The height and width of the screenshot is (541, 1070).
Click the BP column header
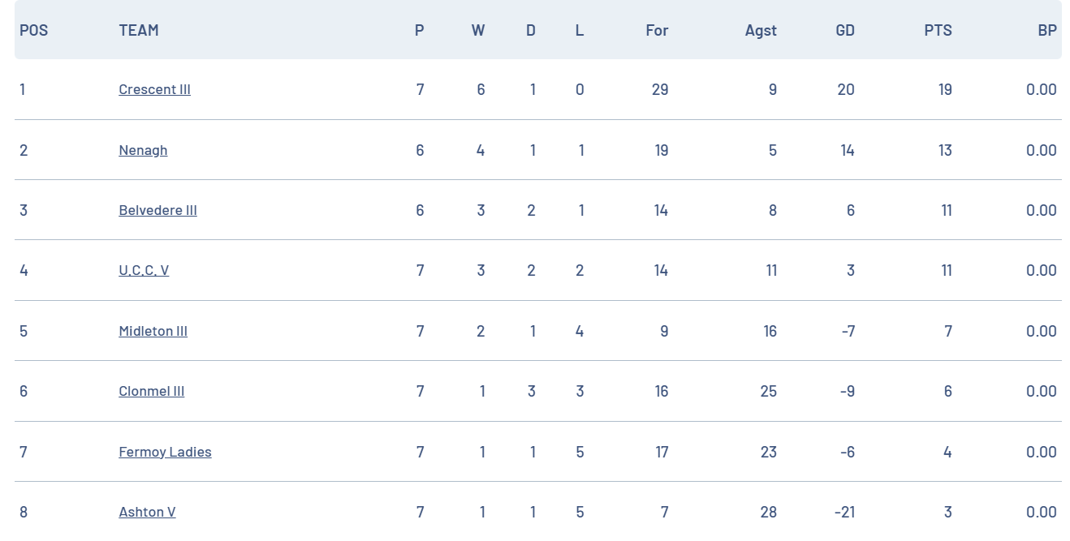tap(1047, 30)
